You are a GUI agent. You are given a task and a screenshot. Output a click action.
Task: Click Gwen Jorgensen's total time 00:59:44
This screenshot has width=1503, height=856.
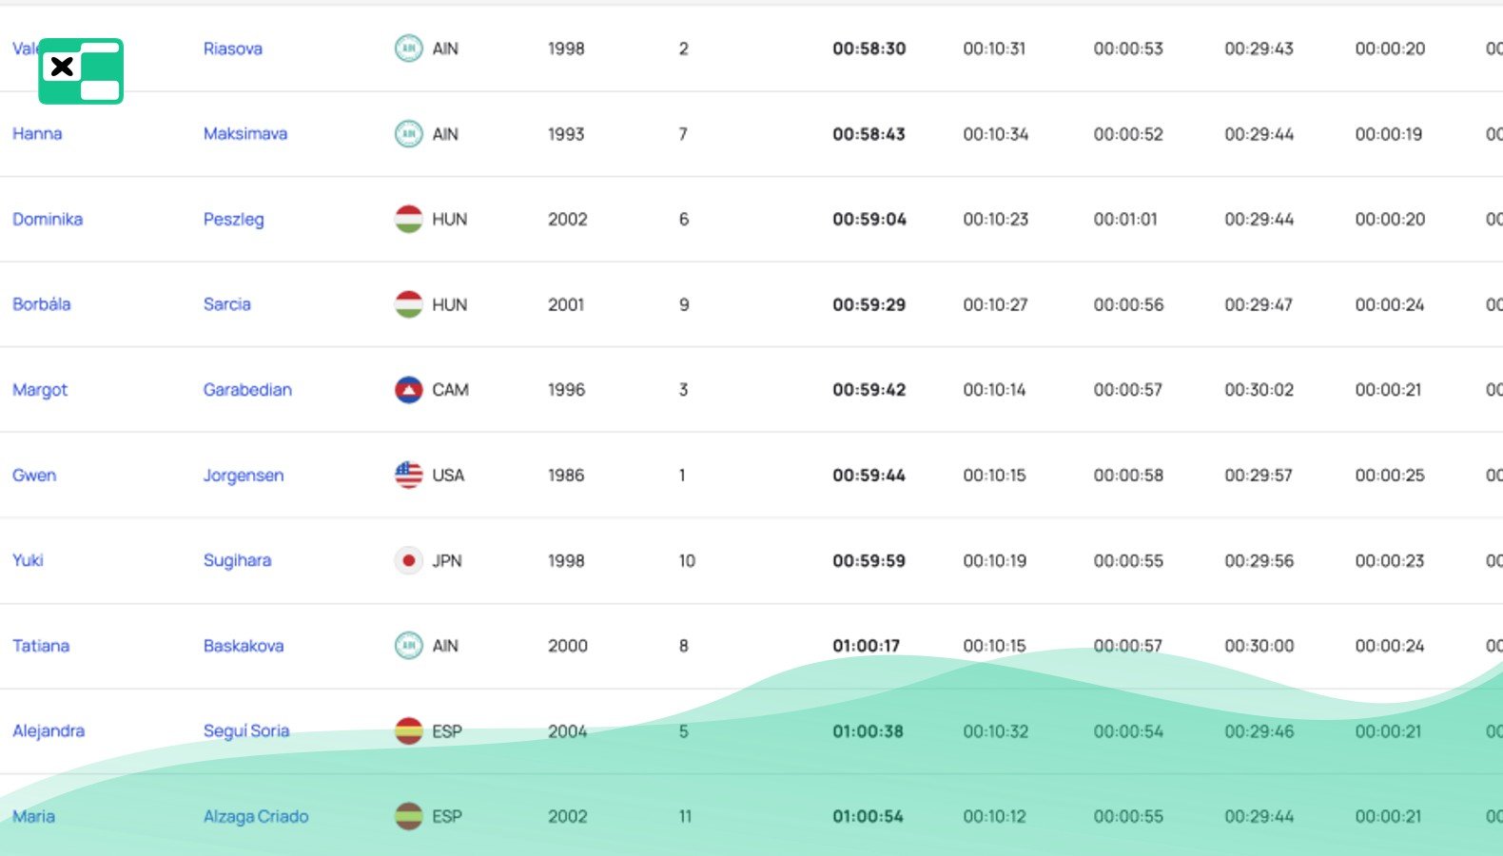tap(869, 476)
